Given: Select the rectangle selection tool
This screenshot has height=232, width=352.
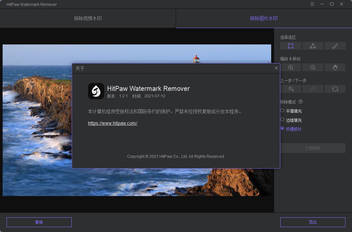Looking at the screenshot, I should 290,46.
